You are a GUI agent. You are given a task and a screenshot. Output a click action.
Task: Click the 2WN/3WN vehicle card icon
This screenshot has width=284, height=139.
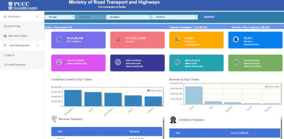177,63
